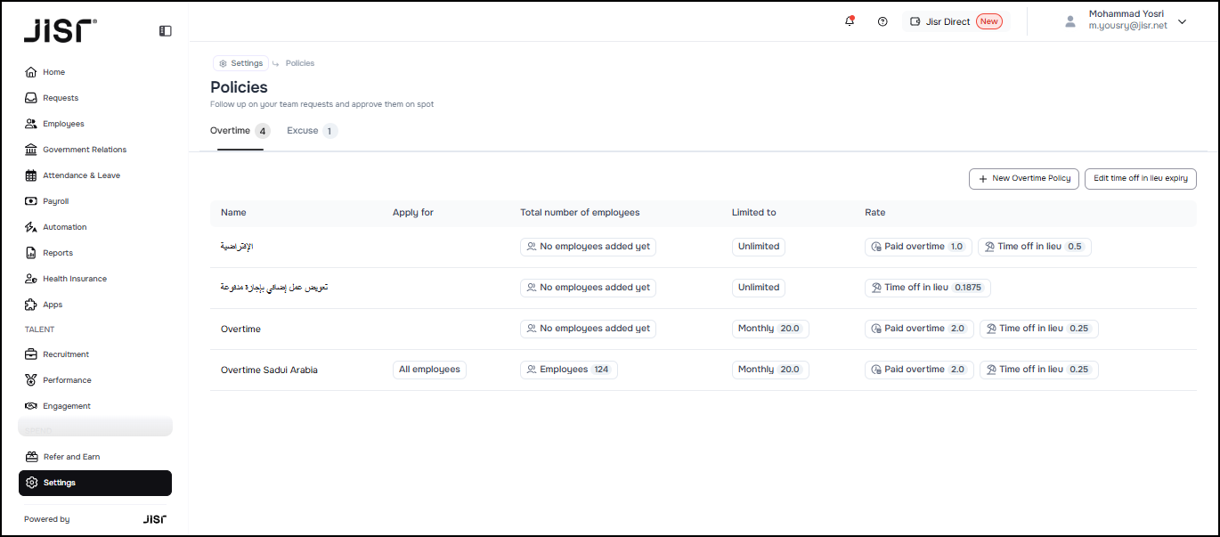Open the Automation section
Image resolution: width=1220 pixels, height=537 pixels.
pyautogui.click(x=64, y=227)
